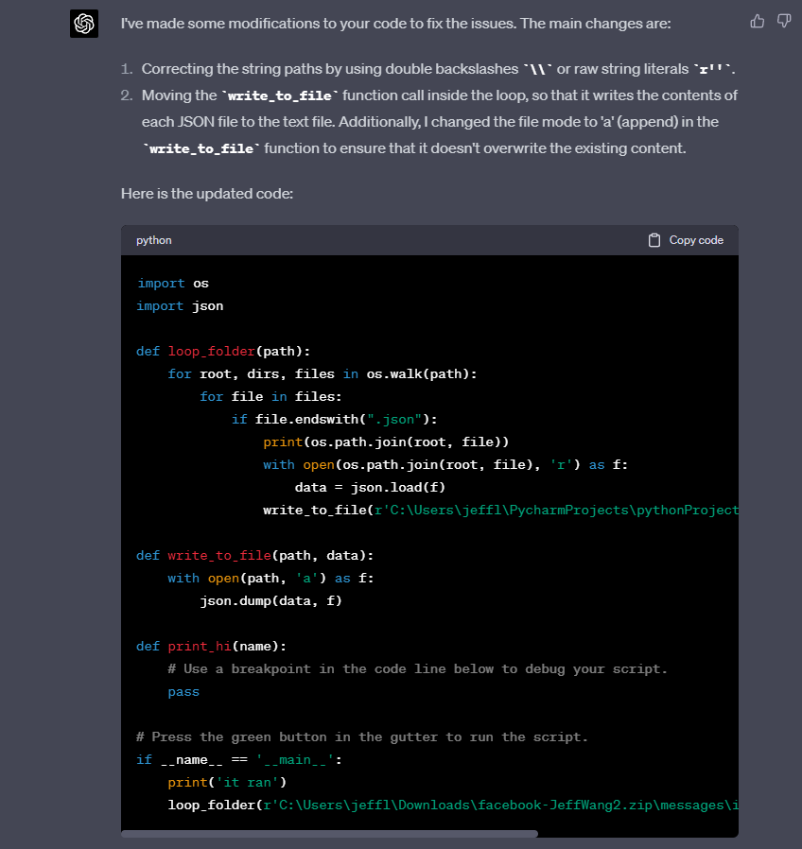Click the clipboard icon next to Copy code
The height and width of the screenshot is (849, 802).
[654, 239]
